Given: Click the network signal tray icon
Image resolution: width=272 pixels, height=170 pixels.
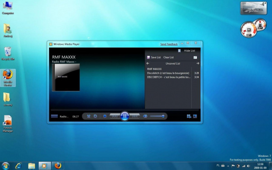Looking at the screenshot, I should [243, 166].
